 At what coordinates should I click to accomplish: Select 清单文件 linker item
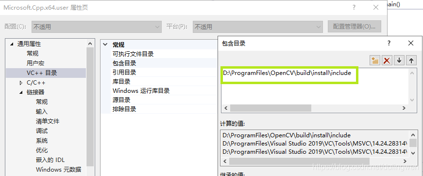tap(48, 121)
